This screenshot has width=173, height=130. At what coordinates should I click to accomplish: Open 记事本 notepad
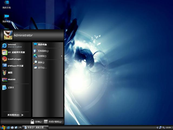[x=11, y=87]
